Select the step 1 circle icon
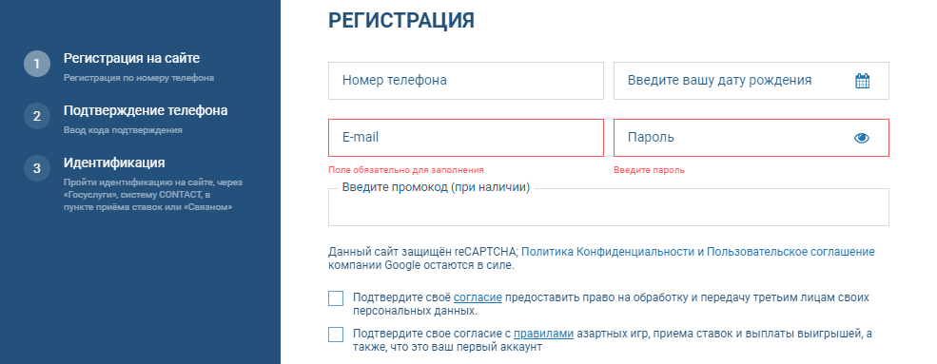This screenshot has height=364, width=937. [x=37, y=64]
